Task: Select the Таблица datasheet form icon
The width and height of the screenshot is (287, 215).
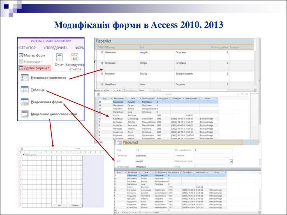Action: click(24, 90)
